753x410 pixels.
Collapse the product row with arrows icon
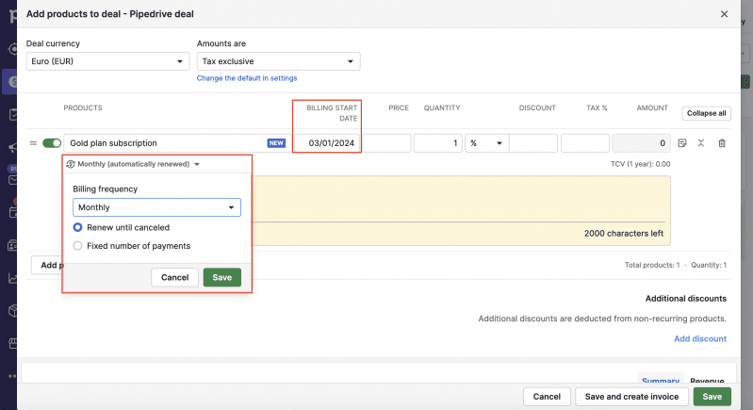[x=701, y=143]
